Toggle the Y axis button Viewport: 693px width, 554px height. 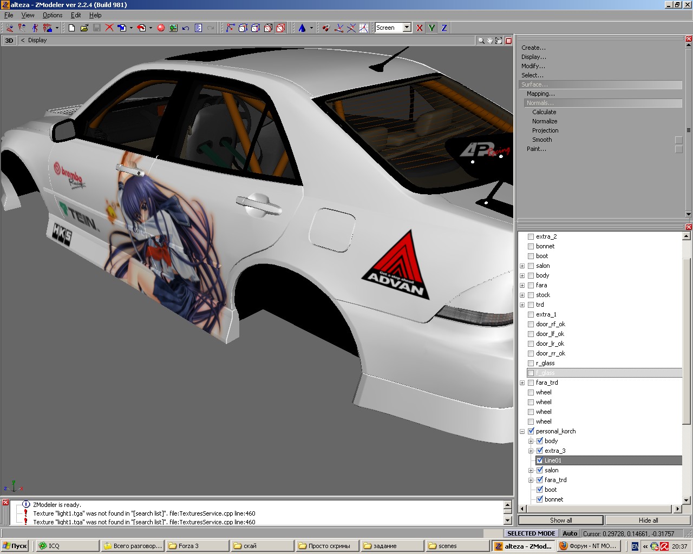coord(432,28)
